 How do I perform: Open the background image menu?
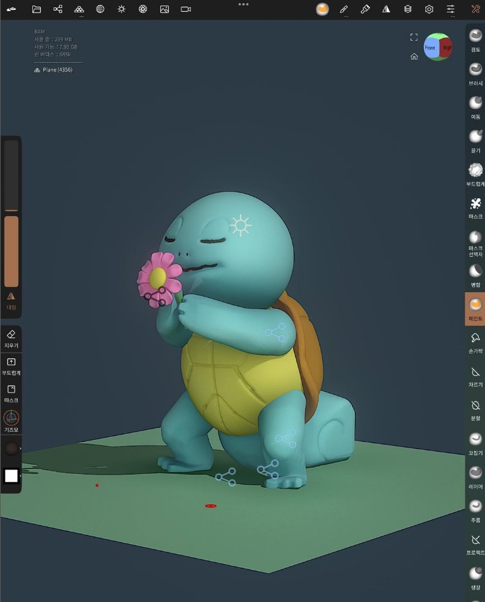click(x=164, y=9)
